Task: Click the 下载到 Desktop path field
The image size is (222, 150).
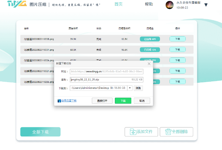Action: [99, 88]
